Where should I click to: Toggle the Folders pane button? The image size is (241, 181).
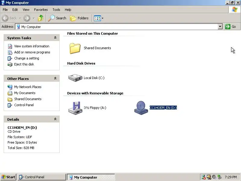(x=79, y=18)
